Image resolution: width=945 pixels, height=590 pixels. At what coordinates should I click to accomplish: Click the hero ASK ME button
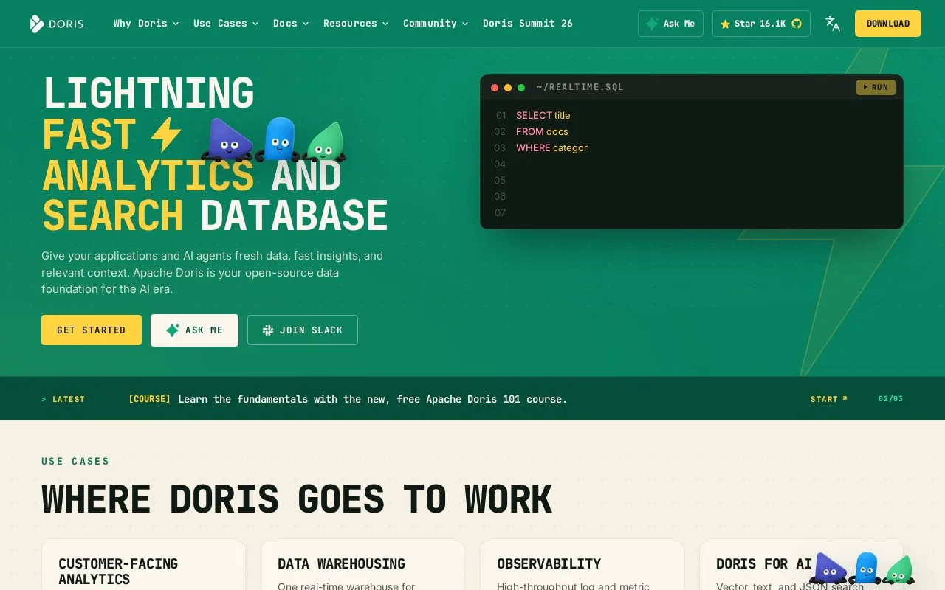point(194,330)
